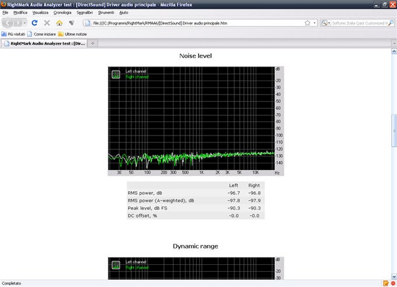Open the Aiuto menu
Viewport: 397px width, 287px height.
pos(124,12)
